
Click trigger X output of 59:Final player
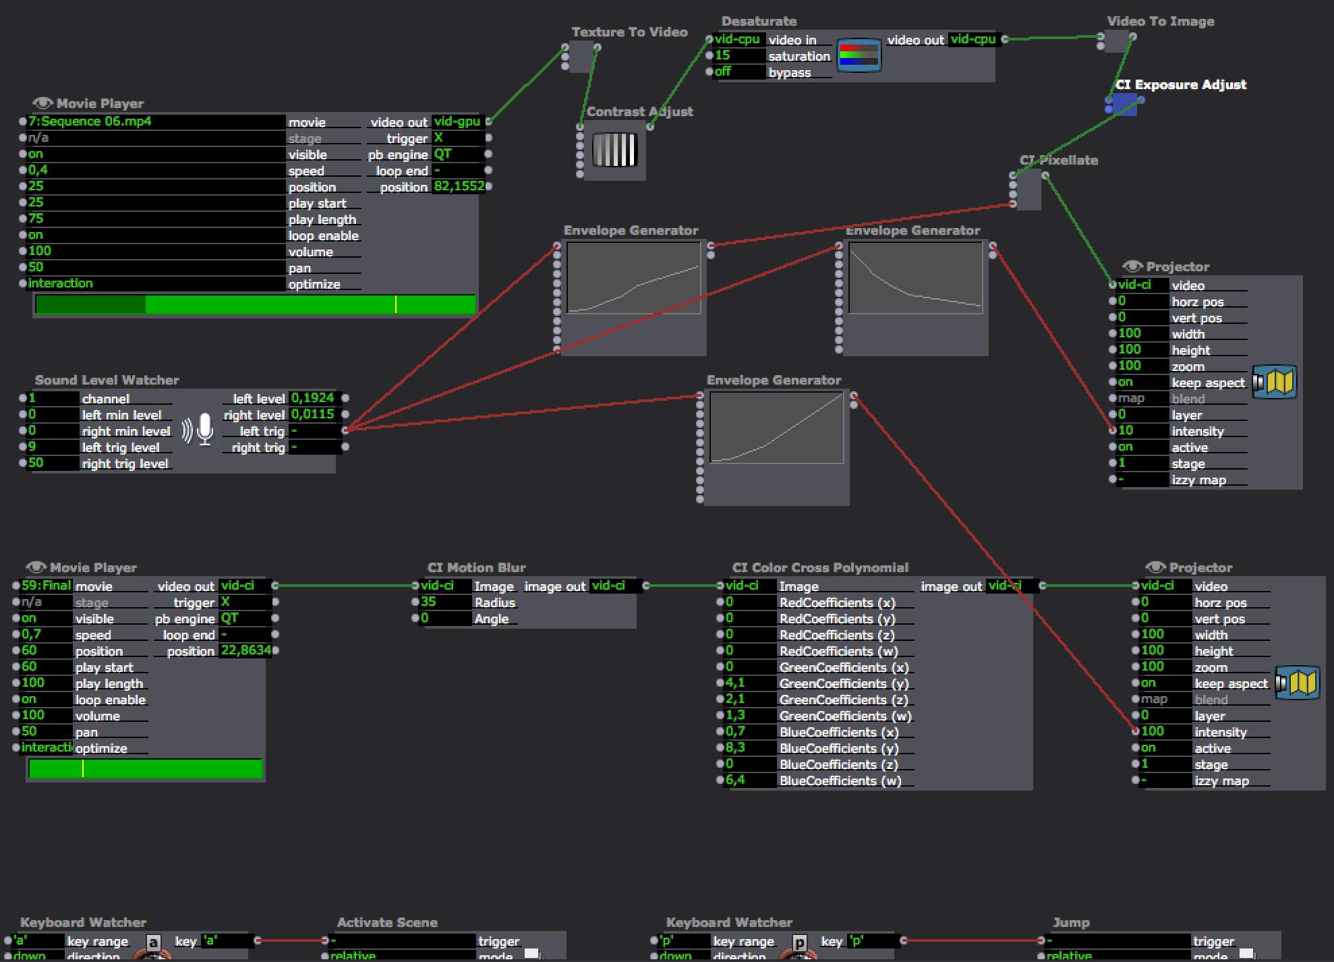click(245, 602)
